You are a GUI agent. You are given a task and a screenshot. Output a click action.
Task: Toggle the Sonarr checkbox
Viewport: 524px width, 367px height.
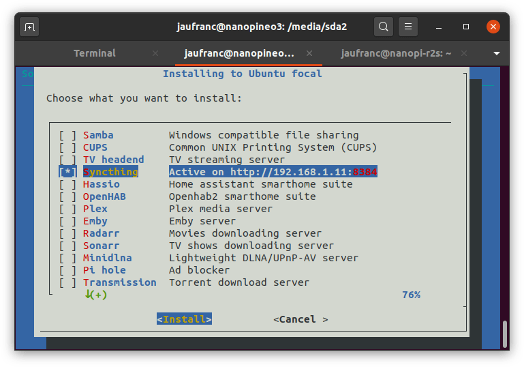click(68, 246)
